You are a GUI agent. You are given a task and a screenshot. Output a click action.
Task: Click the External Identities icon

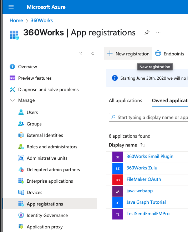tap(21, 135)
